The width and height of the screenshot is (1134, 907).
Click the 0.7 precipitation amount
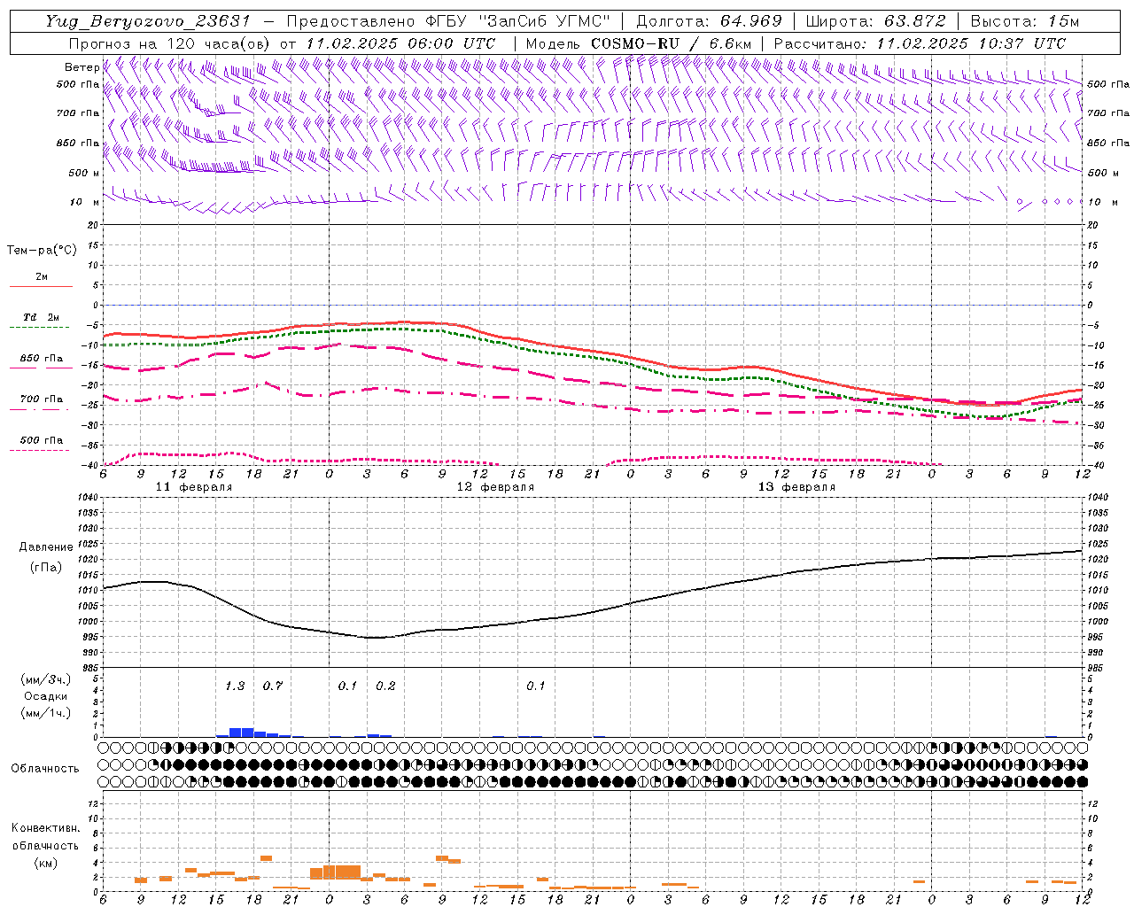pos(272,686)
